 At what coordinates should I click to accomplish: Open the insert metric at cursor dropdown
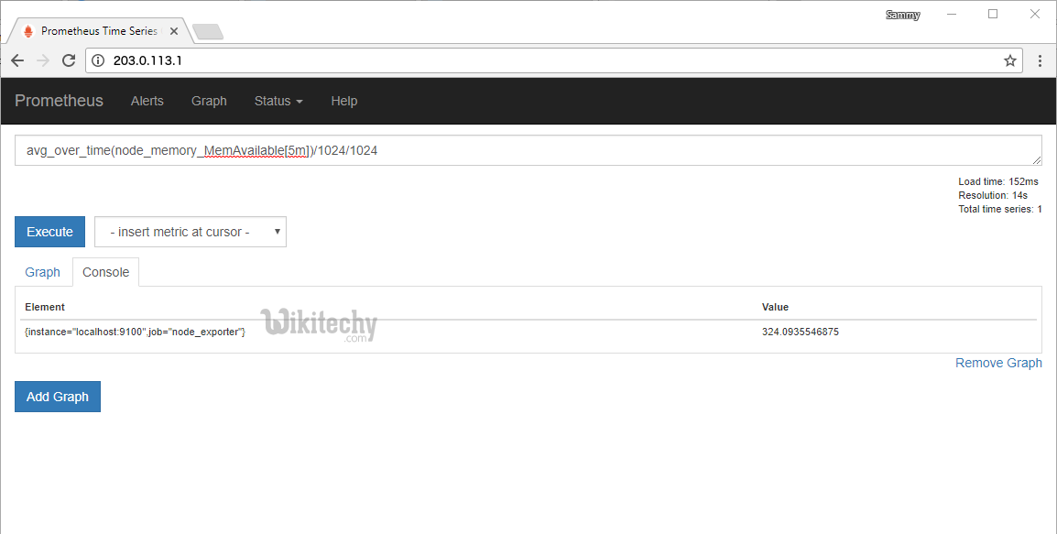[191, 232]
